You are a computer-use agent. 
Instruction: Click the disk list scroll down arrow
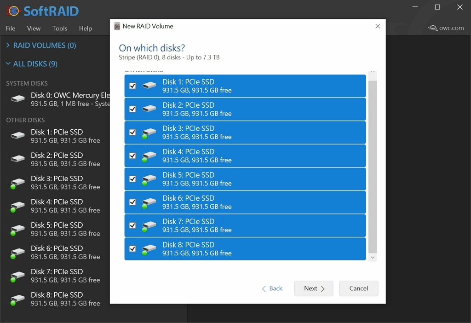(373, 258)
